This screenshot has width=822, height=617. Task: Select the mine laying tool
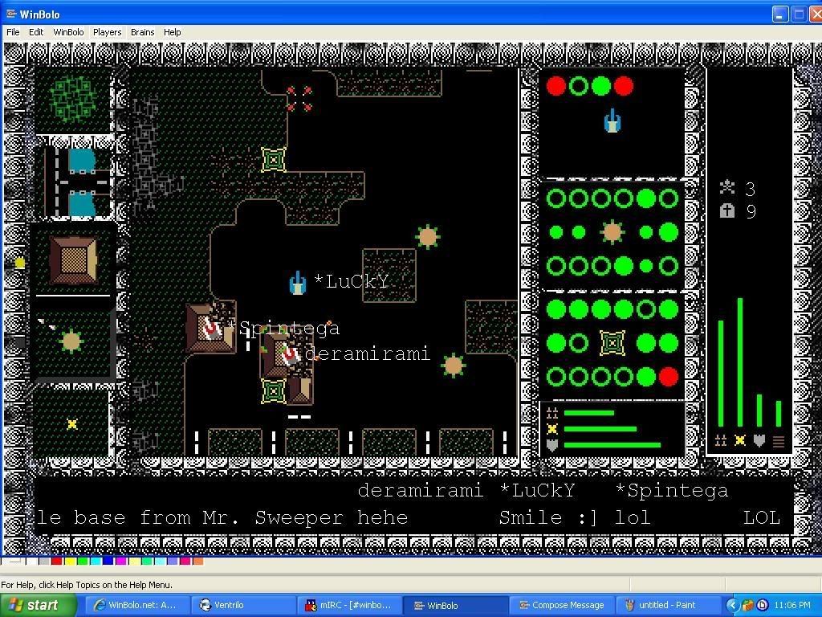72,423
